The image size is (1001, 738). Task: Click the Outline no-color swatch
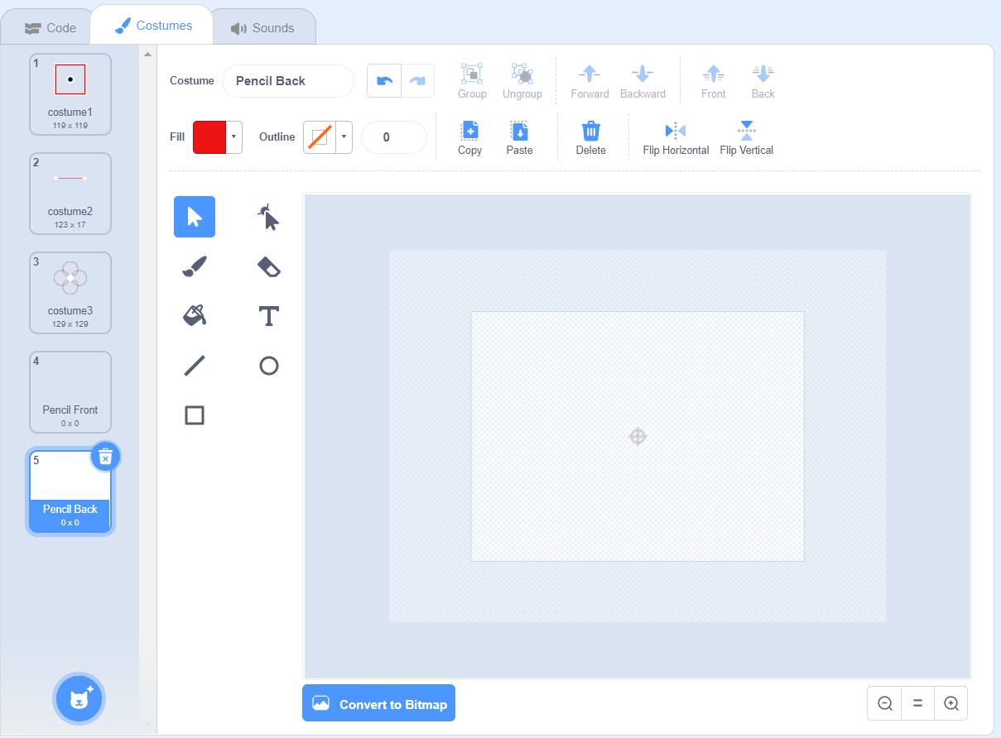(320, 137)
